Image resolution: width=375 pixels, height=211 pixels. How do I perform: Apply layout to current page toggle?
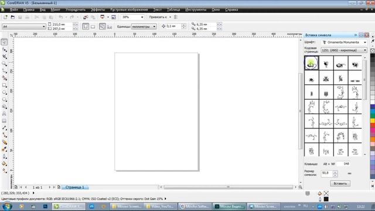point(110,26)
